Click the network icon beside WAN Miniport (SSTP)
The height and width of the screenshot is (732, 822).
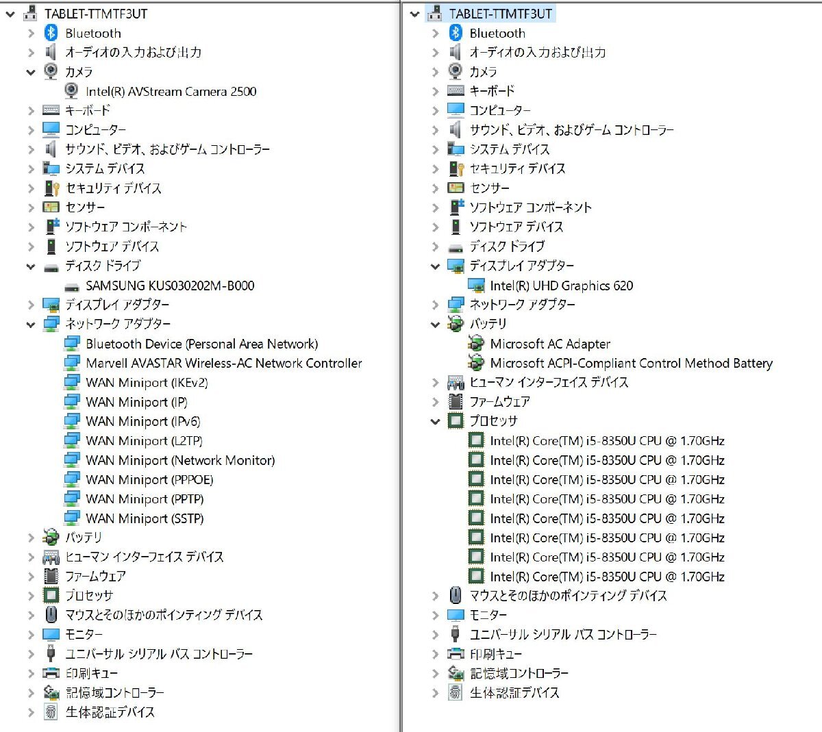[71, 518]
